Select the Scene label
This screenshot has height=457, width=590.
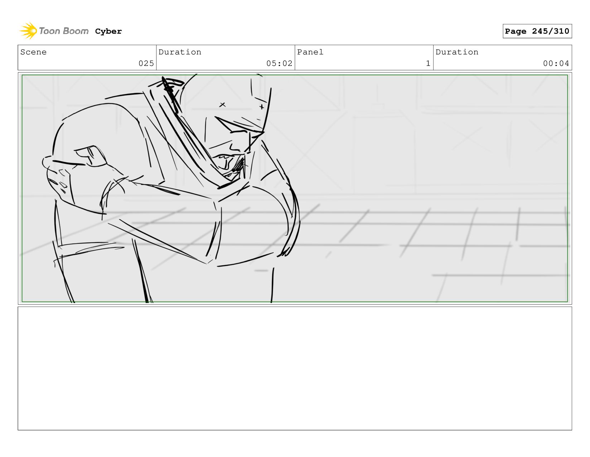pos(33,52)
